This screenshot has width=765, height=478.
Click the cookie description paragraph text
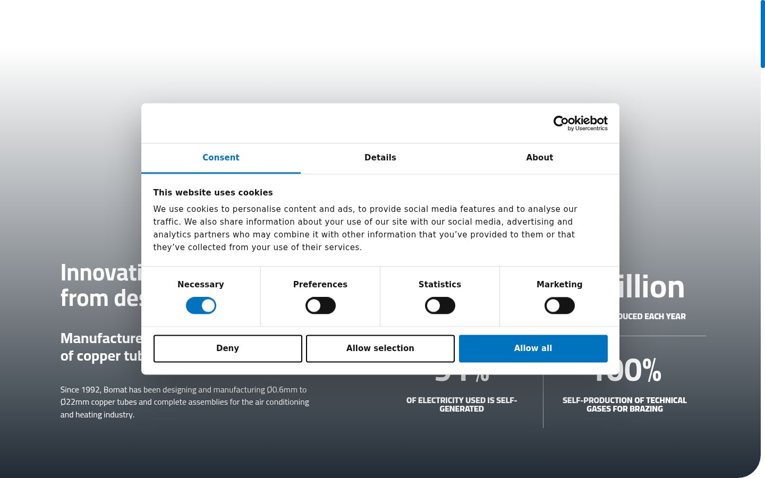(365, 228)
